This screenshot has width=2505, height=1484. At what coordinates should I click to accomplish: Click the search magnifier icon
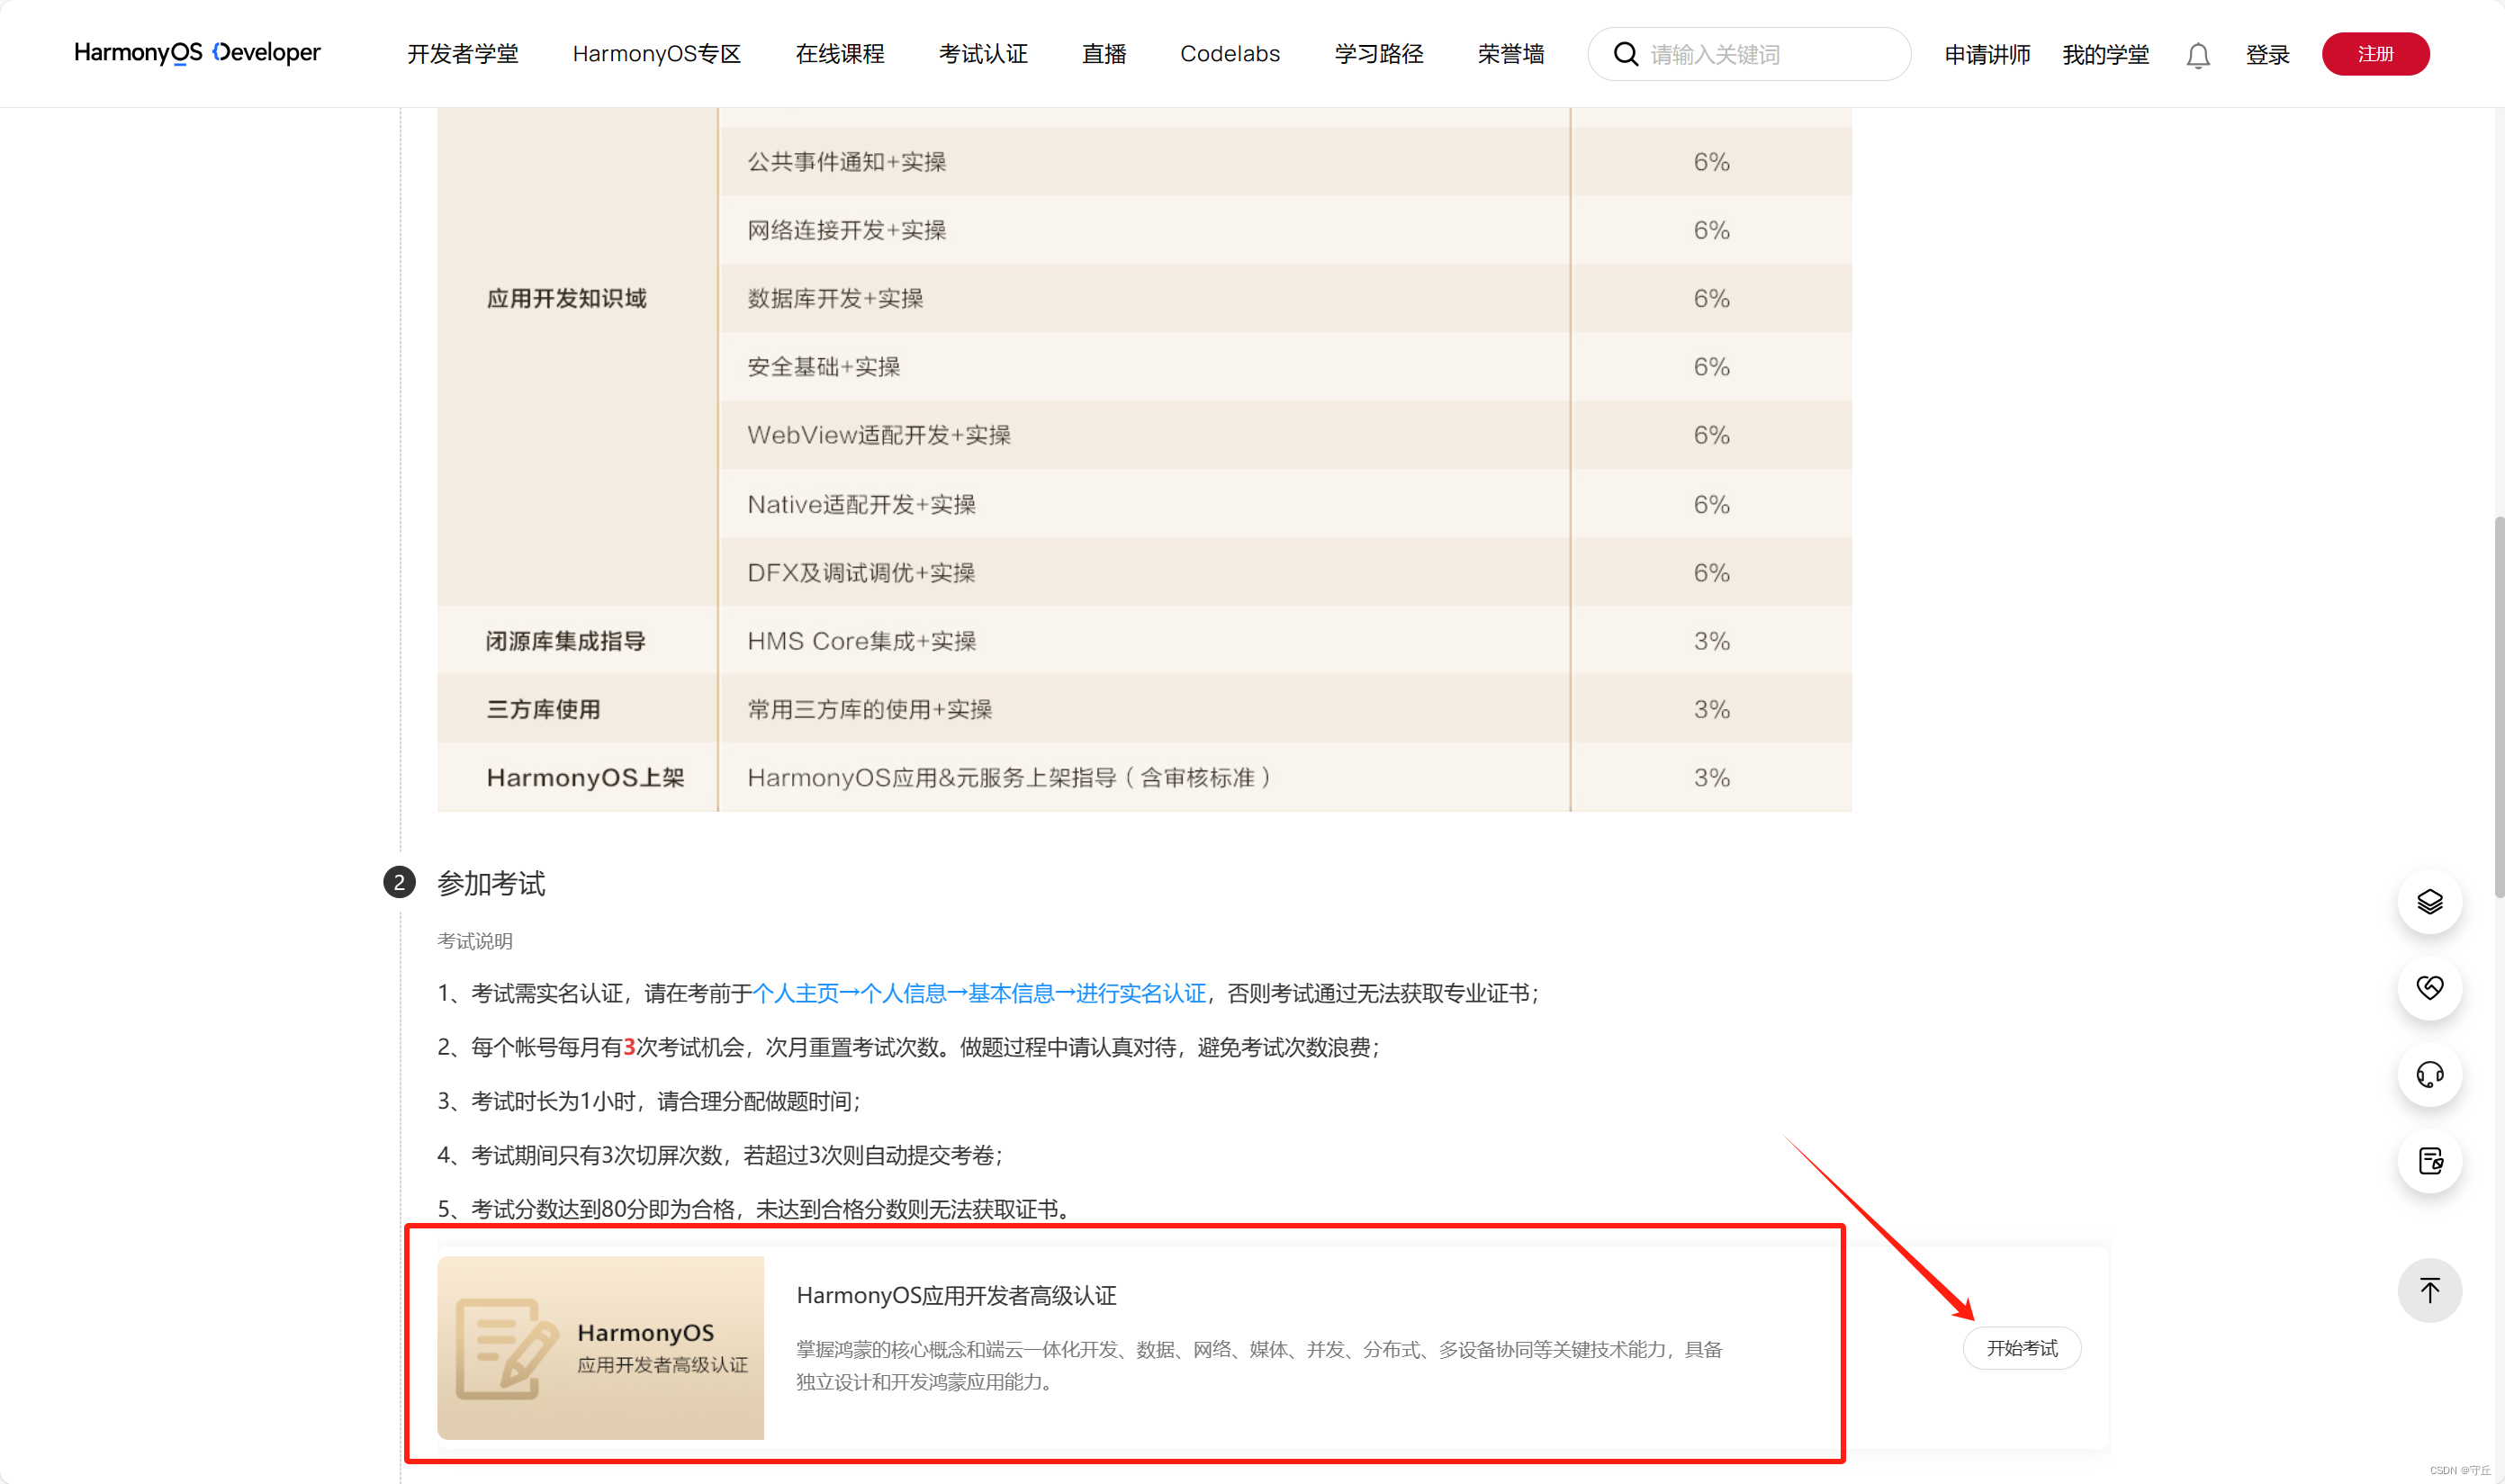[x=1626, y=54]
